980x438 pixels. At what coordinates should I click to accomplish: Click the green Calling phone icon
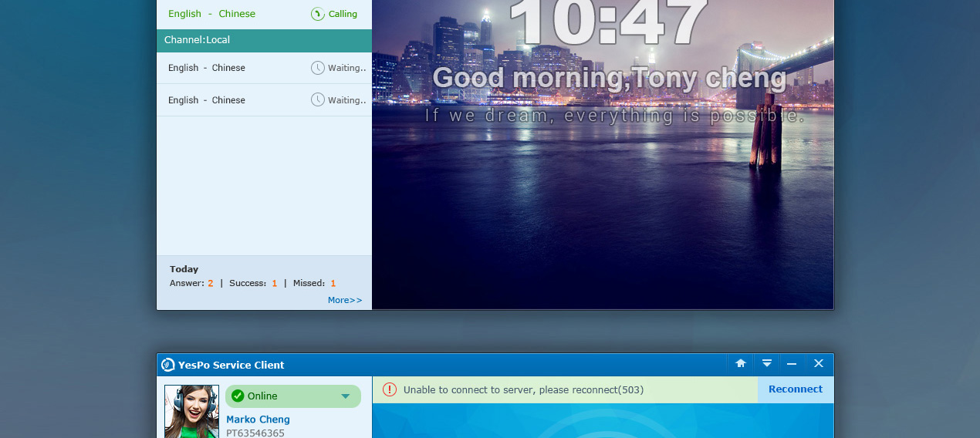click(317, 14)
